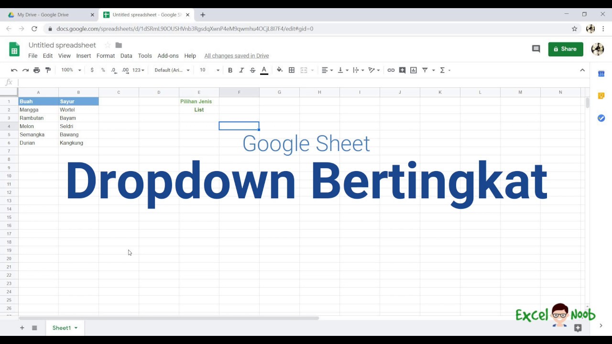Move spreadsheet to a folder
This screenshot has height=344, width=612.
[119, 45]
